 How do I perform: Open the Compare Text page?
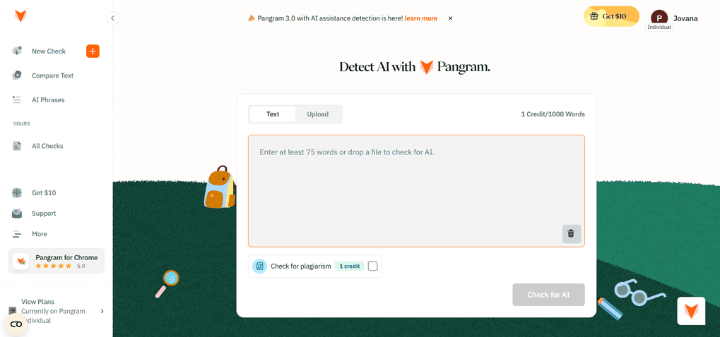click(x=52, y=75)
